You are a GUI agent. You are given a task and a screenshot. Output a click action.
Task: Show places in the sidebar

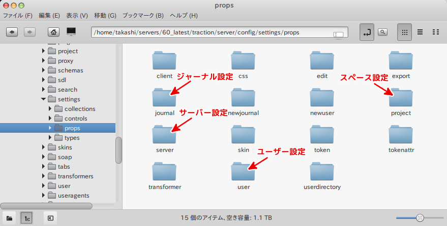coord(9,218)
